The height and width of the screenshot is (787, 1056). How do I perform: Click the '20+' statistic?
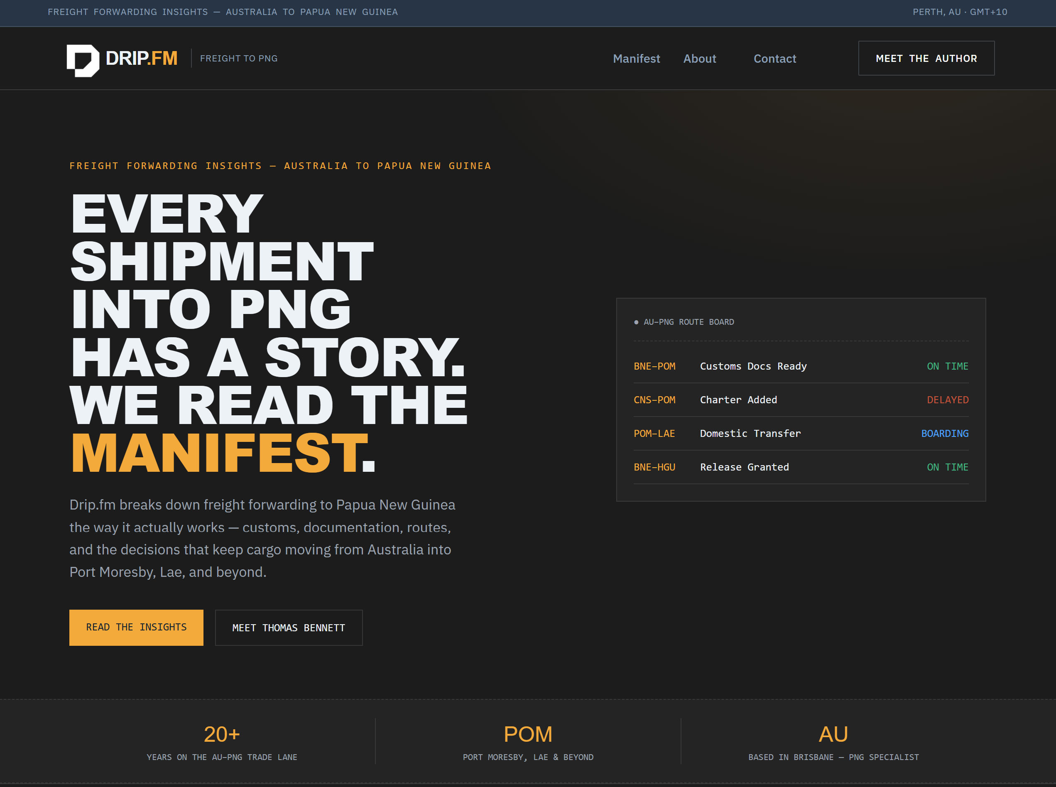point(222,734)
